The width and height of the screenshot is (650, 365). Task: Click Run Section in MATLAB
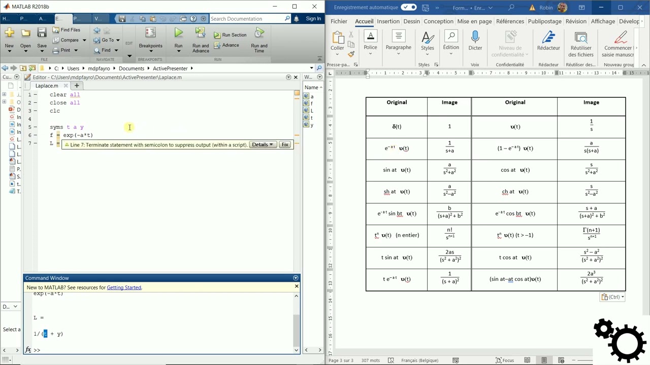[x=230, y=35]
